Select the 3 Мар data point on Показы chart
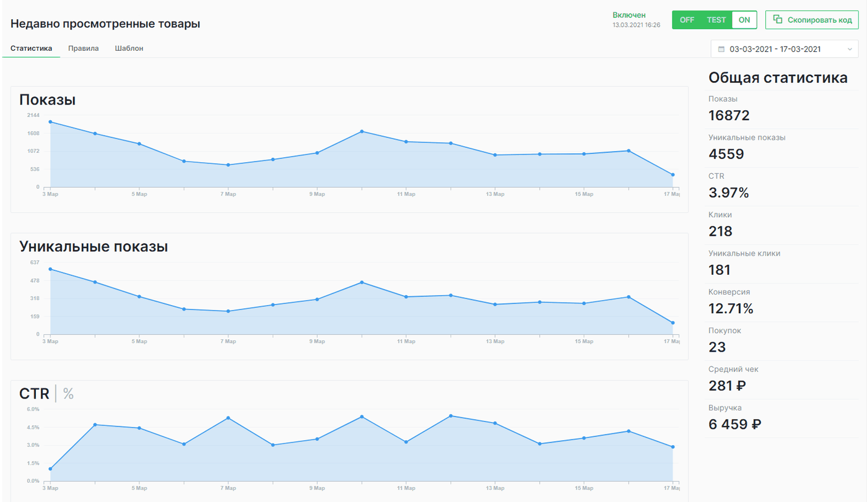This screenshot has width=867, height=502. pyautogui.click(x=50, y=122)
